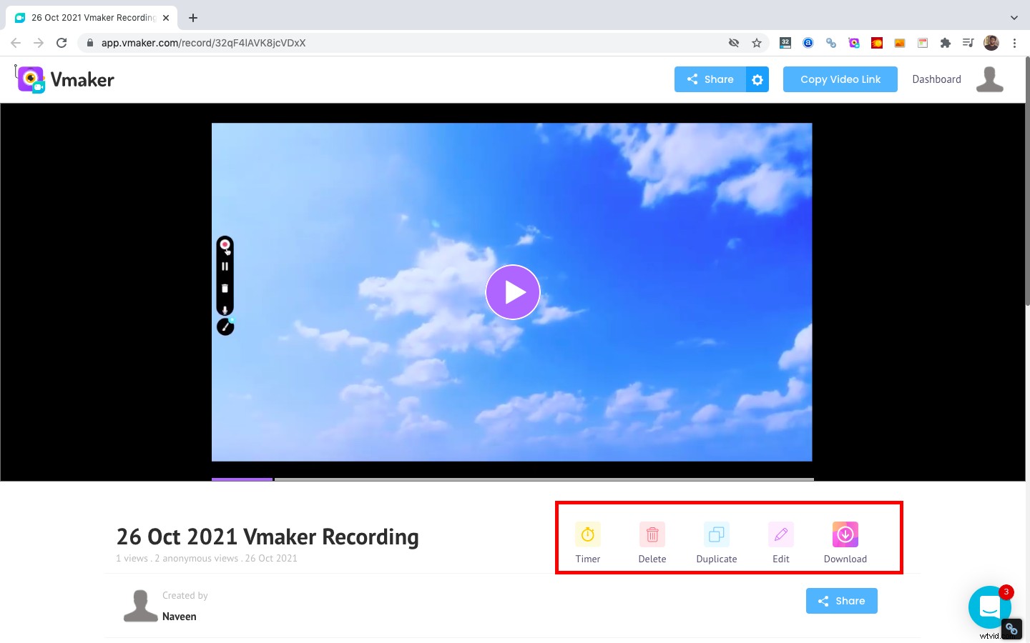Click the Copy Video Link button
Image resolution: width=1030 pixels, height=643 pixels.
840,79
